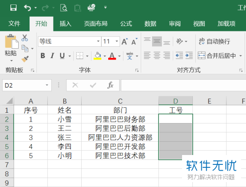Screen dimensions: 246x187
Task: Click the Format Painter brush icon
Action: (x=25, y=59)
